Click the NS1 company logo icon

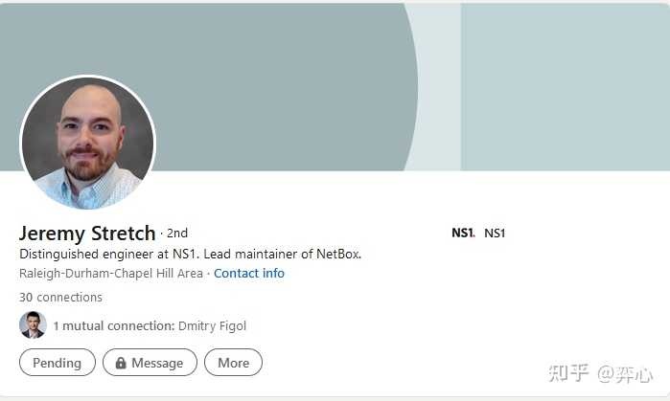coord(463,233)
